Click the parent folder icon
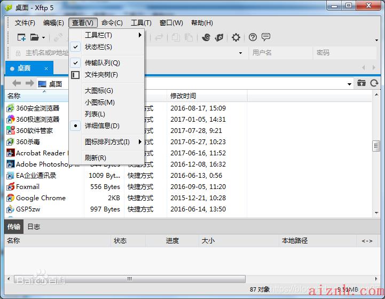385x299 pixels. [361, 83]
